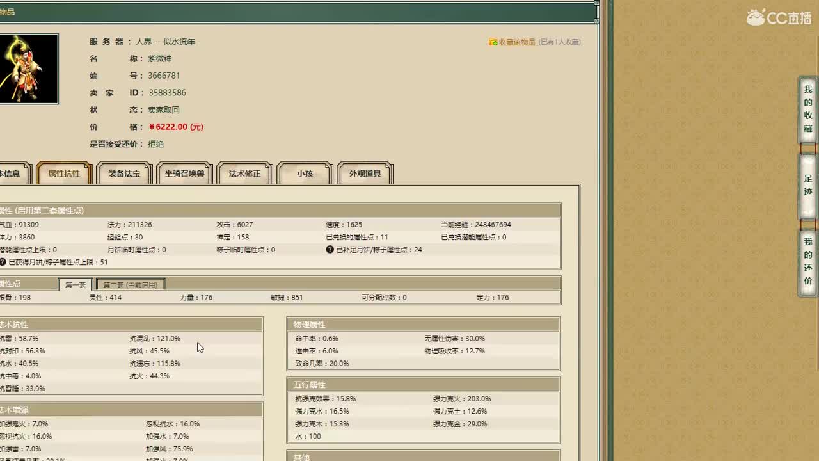
Task: Click the 物理属性 section header
Action: tap(423, 325)
